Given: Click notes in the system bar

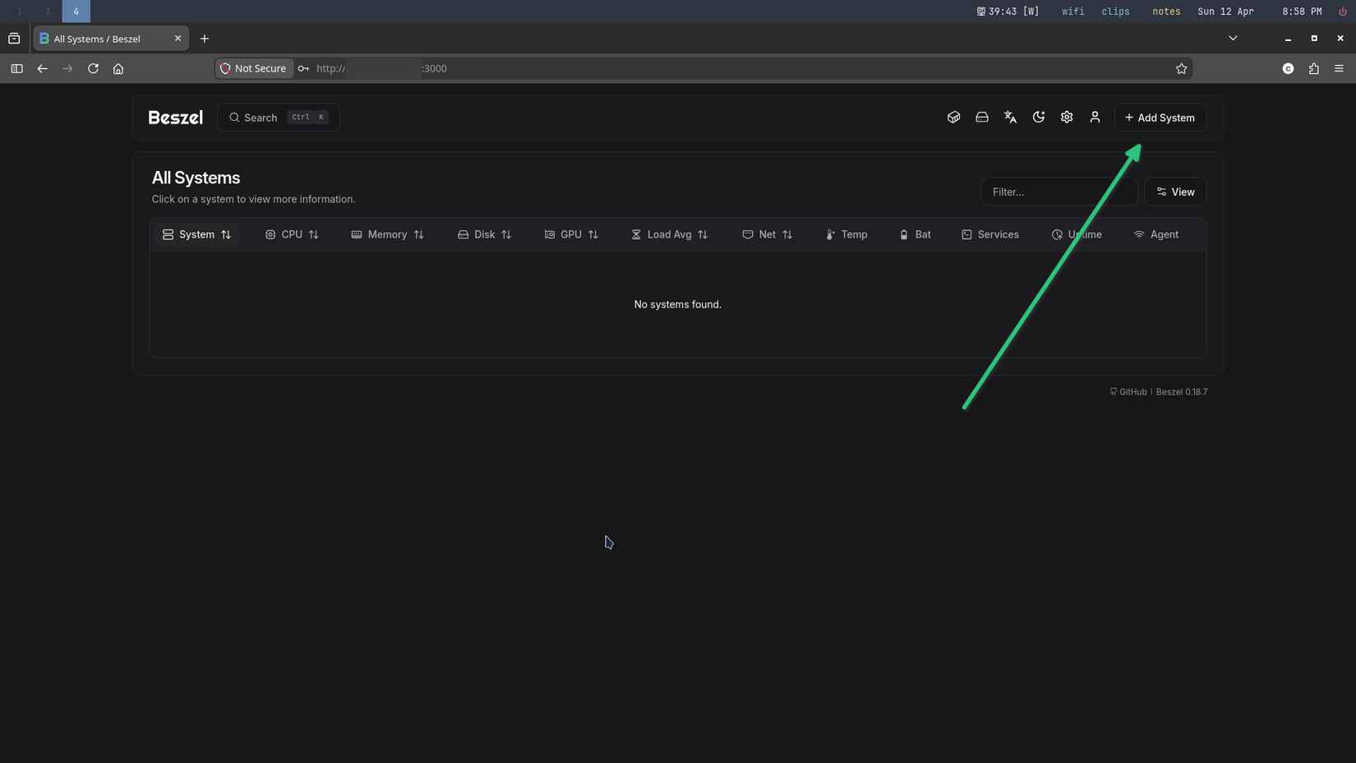Looking at the screenshot, I should coord(1166,12).
